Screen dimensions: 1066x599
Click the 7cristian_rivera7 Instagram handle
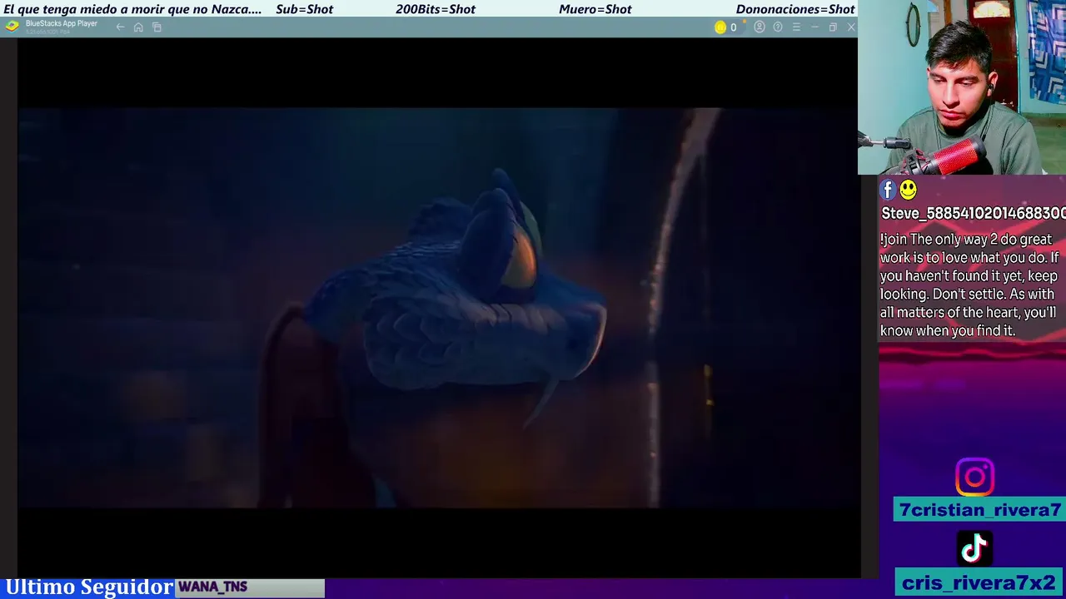coord(980,510)
